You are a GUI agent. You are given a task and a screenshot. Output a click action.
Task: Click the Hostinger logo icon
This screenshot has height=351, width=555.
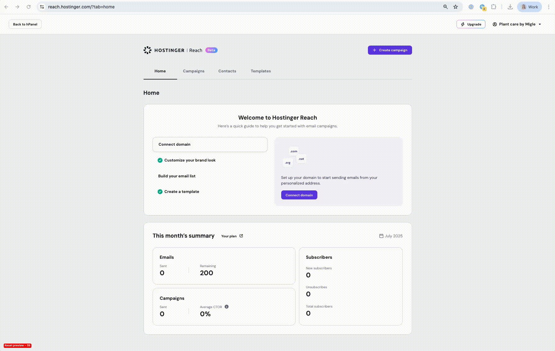pyautogui.click(x=147, y=50)
